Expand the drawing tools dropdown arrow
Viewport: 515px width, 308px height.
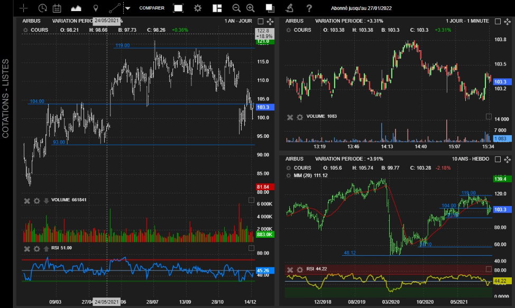coord(127,8)
